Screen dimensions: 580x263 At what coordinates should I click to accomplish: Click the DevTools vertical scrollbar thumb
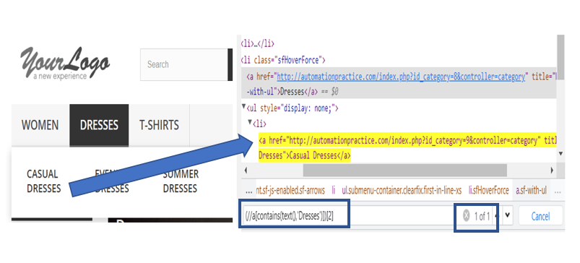coord(560,57)
